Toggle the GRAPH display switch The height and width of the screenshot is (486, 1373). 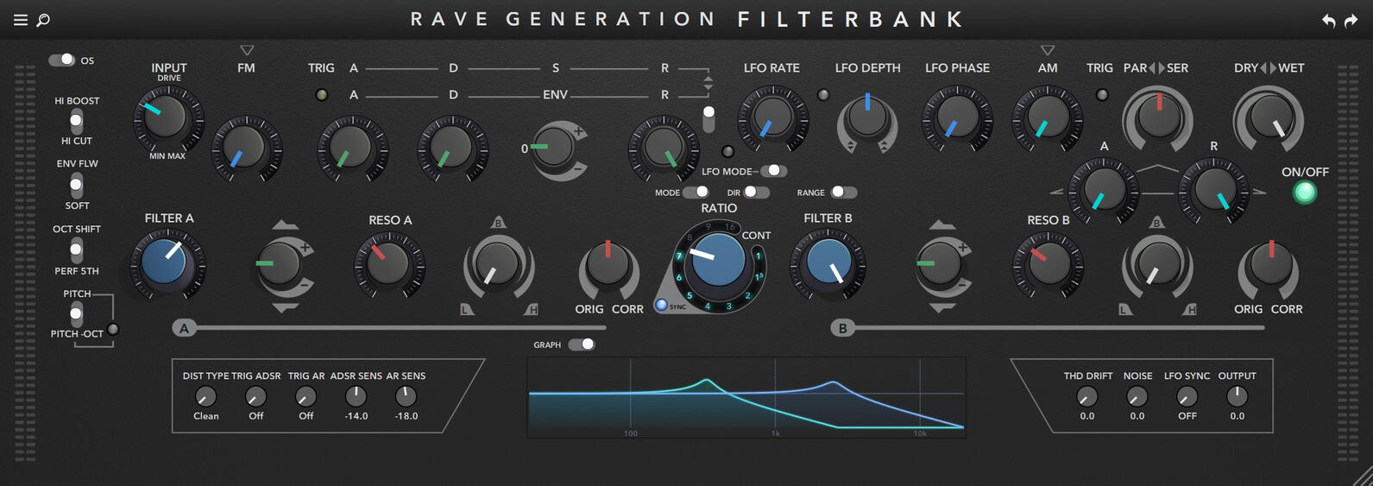tap(582, 344)
